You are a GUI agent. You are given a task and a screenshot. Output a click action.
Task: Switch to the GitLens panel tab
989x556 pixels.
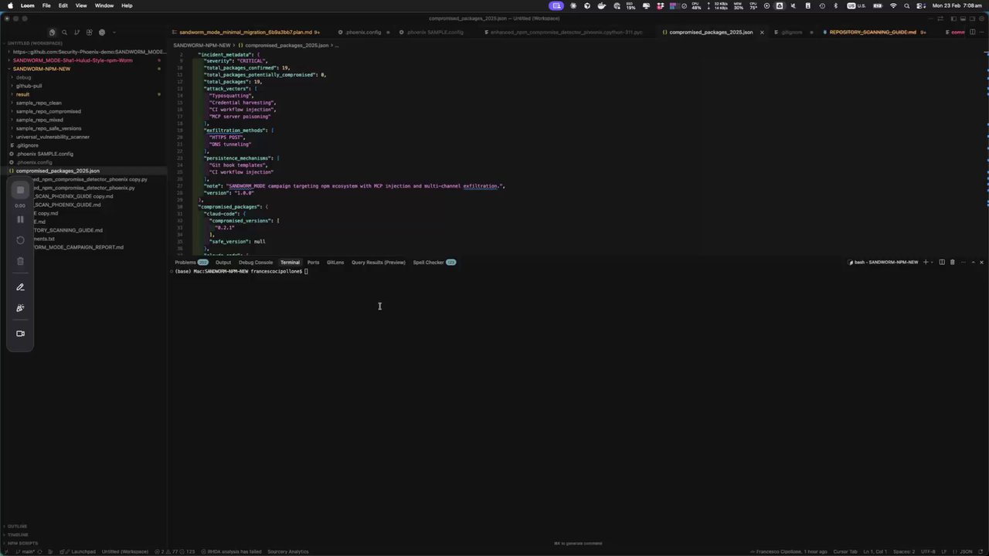pos(335,263)
